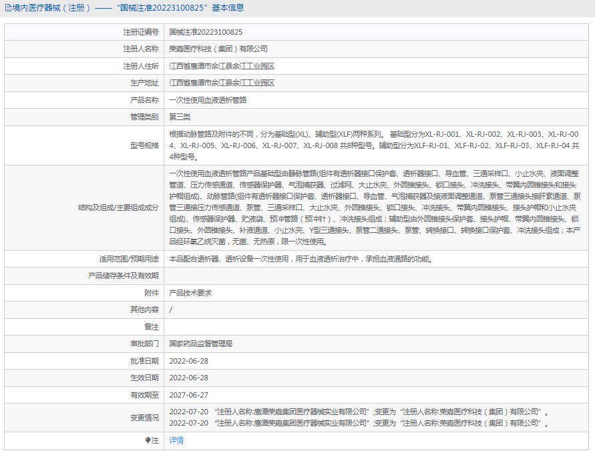This screenshot has width=595, height=453.
Task: Click the 注册人住所 row label
Action: pyautogui.click(x=141, y=66)
